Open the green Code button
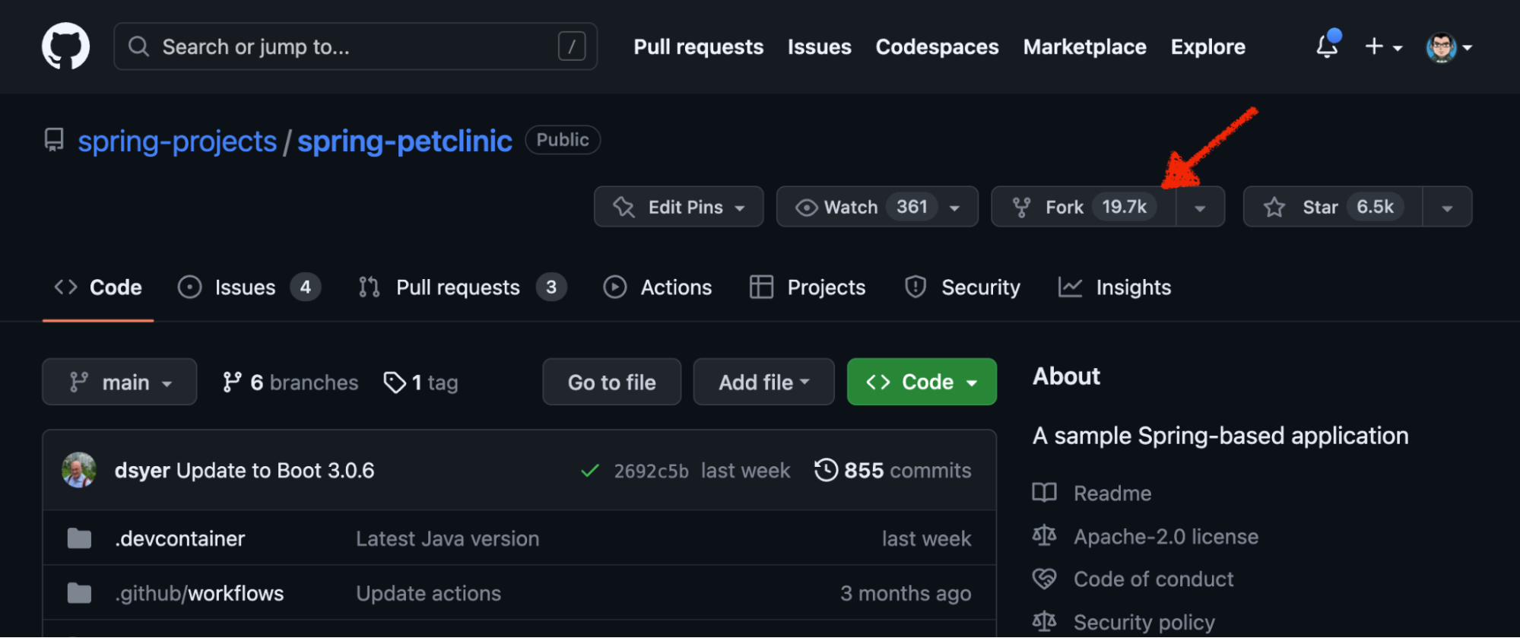 (x=922, y=382)
